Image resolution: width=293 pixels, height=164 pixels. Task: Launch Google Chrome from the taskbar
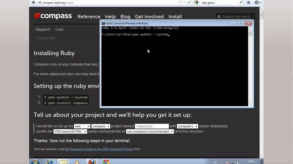click(x=106, y=162)
